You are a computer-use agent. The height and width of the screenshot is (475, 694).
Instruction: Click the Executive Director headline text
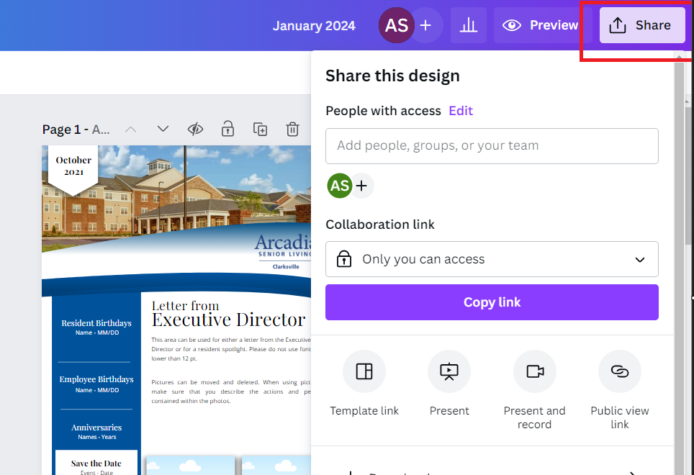coord(228,320)
